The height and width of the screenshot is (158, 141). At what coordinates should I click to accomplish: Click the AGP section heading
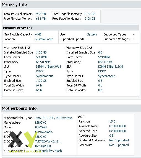coord(81,117)
